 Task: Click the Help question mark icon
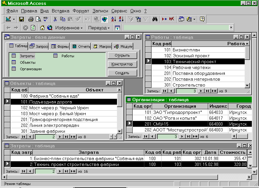click(x=202, y=19)
